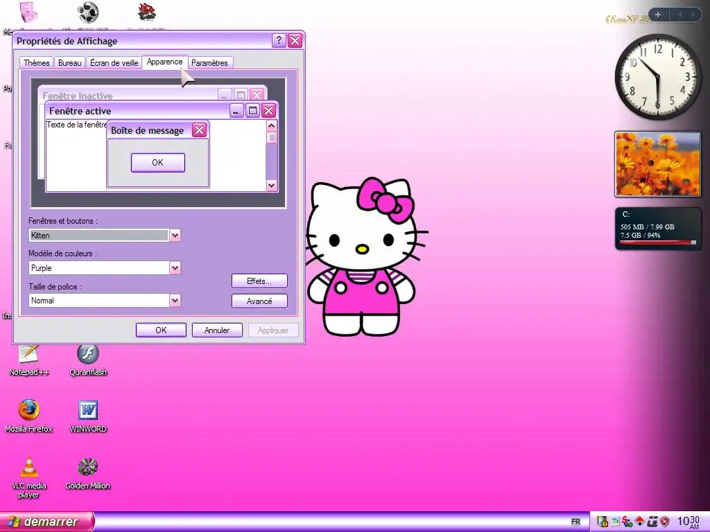Open Mozilla Firefox from the desktop
Image resolution: width=710 pixels, height=532 pixels.
click(x=29, y=416)
